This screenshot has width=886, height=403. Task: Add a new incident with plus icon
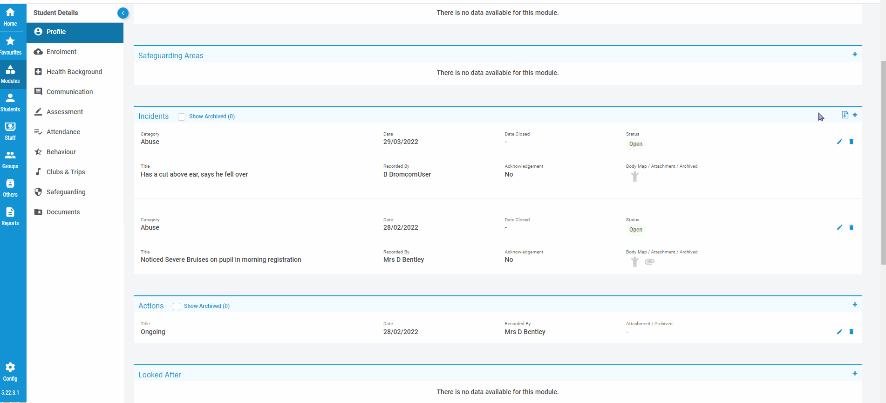(x=855, y=115)
